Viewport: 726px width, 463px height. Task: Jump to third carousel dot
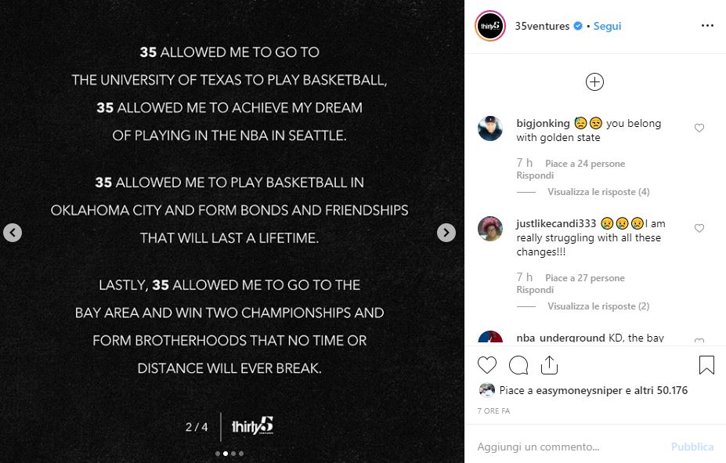233,454
